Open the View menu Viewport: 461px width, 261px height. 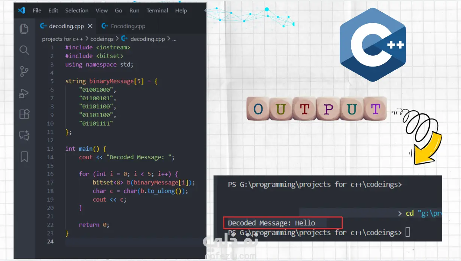click(x=101, y=10)
